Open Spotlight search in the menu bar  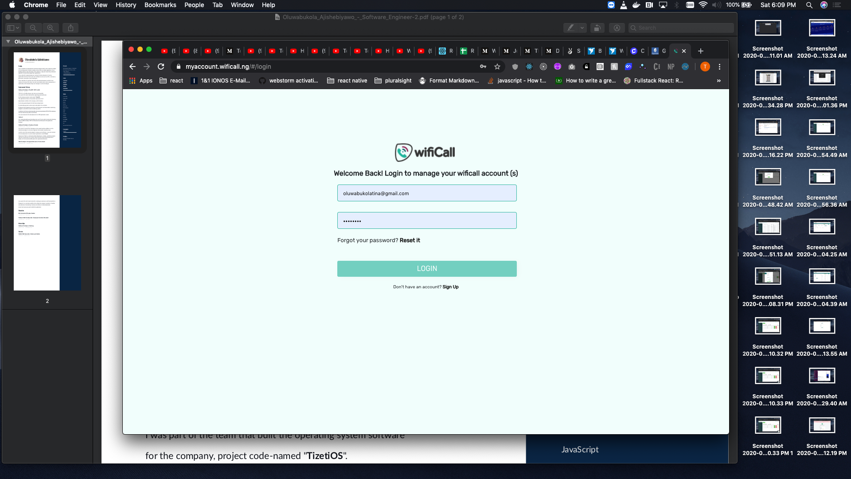click(809, 5)
